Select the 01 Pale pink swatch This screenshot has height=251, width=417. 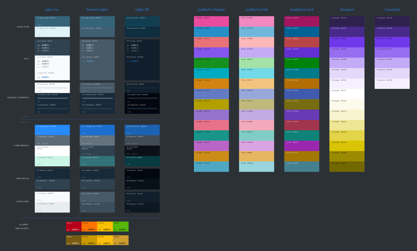256,21
